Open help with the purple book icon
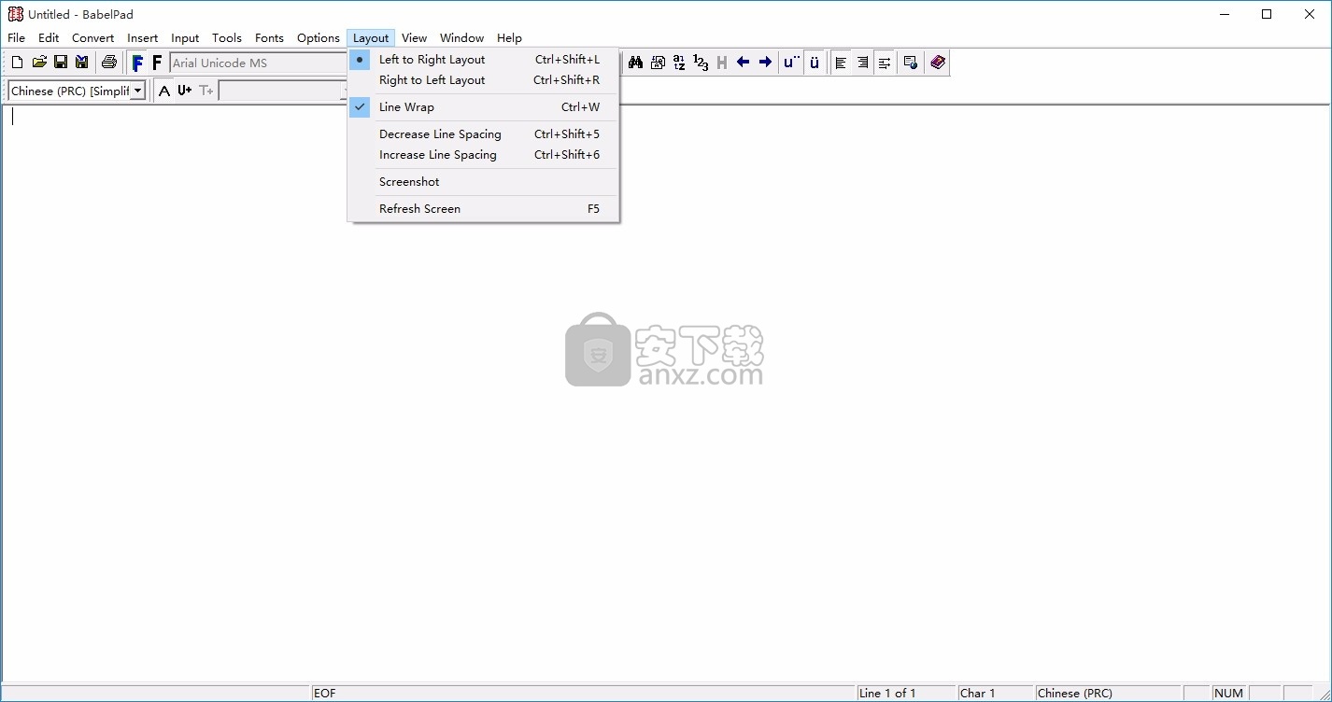This screenshot has width=1332, height=702. (x=938, y=63)
